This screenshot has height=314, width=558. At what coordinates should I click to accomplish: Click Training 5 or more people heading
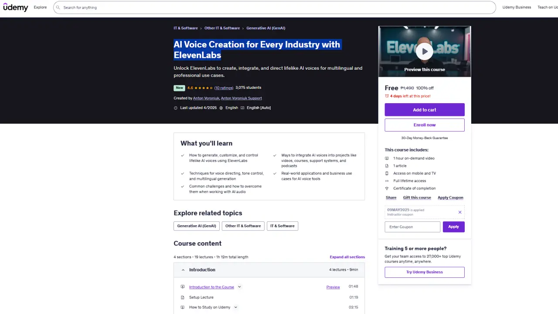point(415,249)
